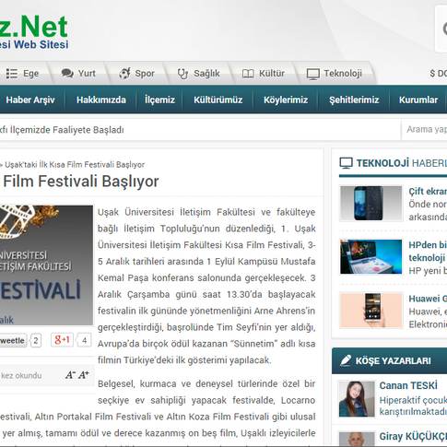
Task: Increase font size with A+ icon
Action: pos(84,375)
